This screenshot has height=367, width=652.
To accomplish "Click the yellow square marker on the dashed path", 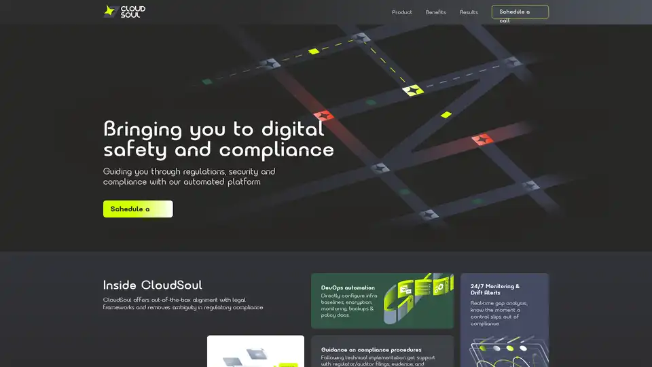I will 314,51.
